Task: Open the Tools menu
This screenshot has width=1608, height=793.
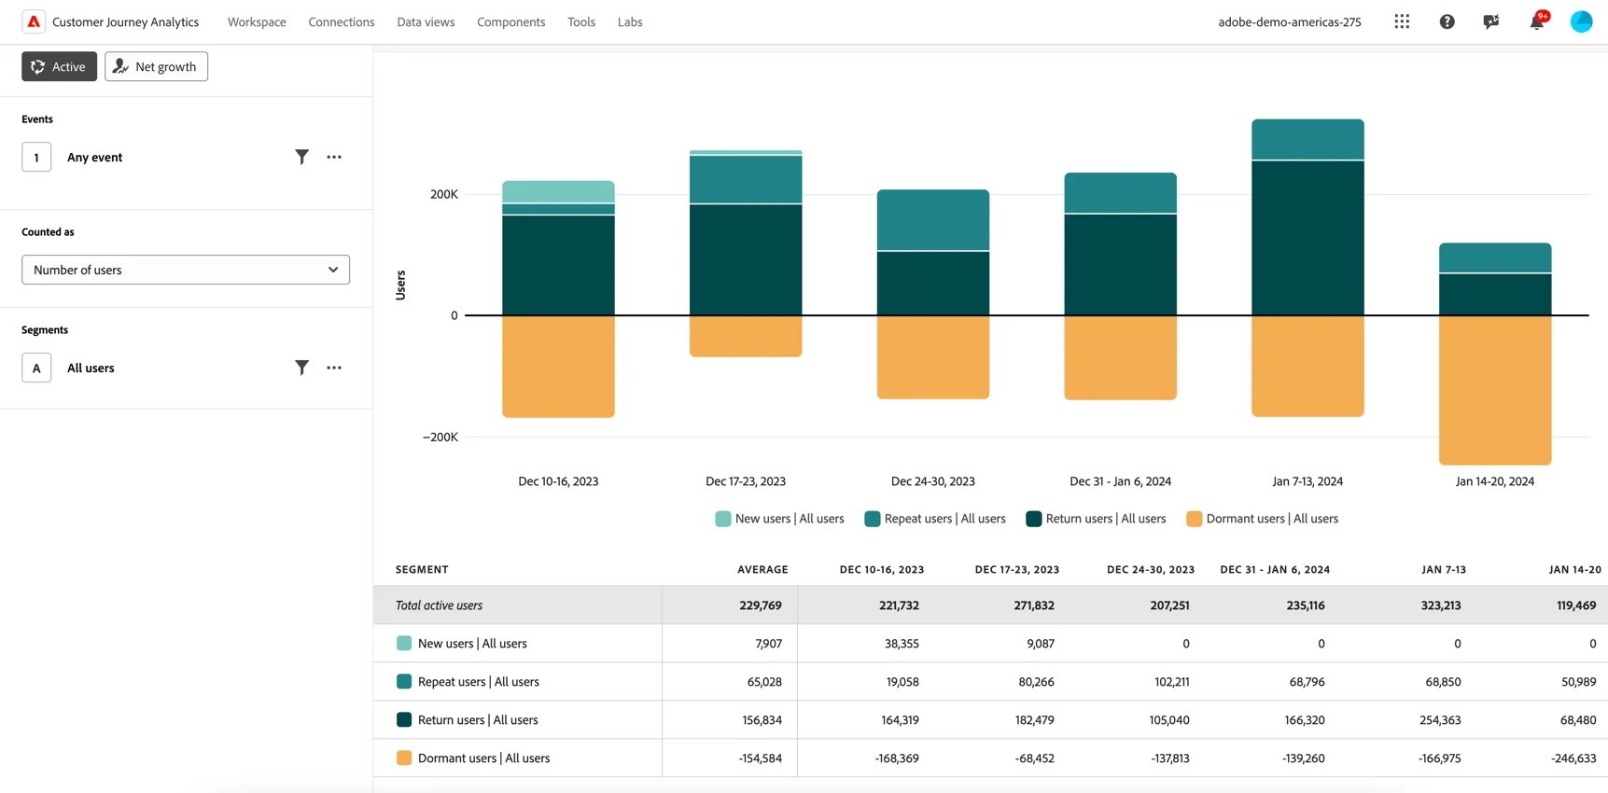Action: (x=581, y=21)
